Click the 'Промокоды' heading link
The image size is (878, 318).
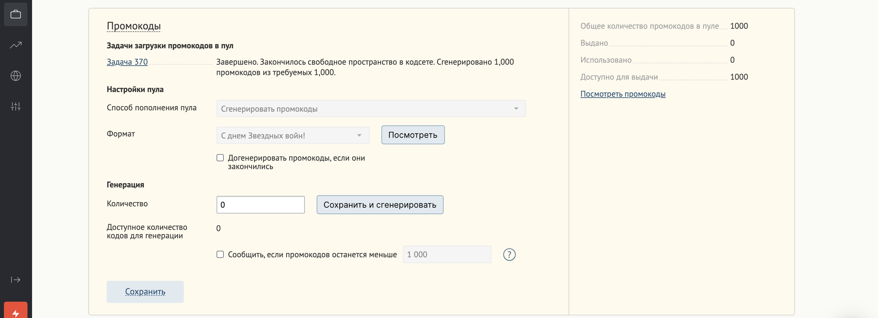tap(133, 26)
